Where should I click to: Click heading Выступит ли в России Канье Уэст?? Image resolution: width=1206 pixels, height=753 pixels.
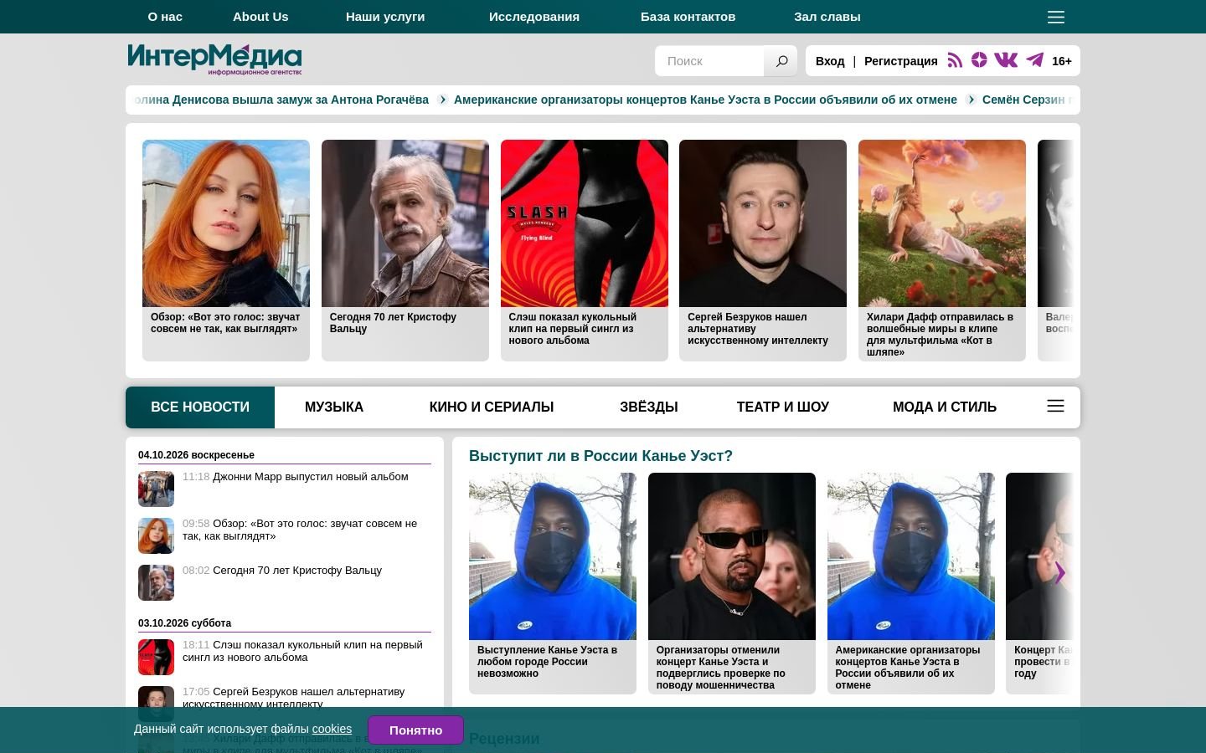pyautogui.click(x=600, y=456)
